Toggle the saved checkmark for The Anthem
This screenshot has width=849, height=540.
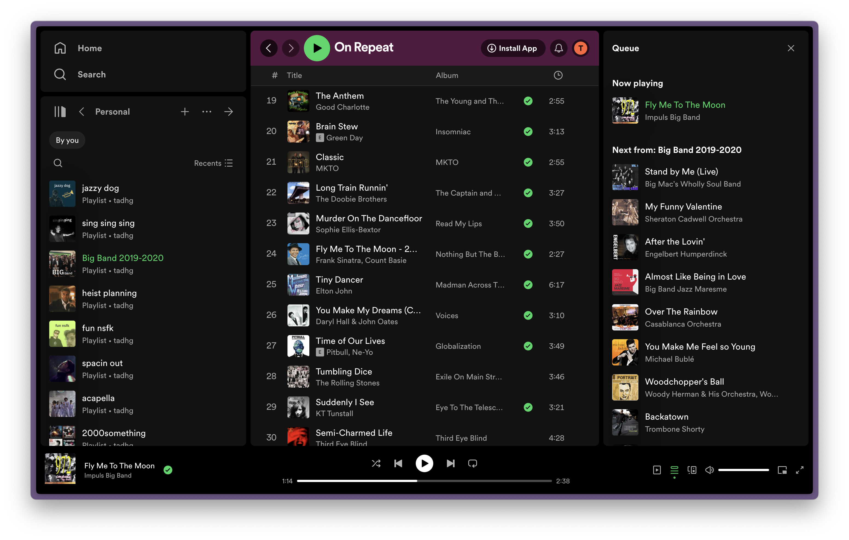[x=528, y=101]
